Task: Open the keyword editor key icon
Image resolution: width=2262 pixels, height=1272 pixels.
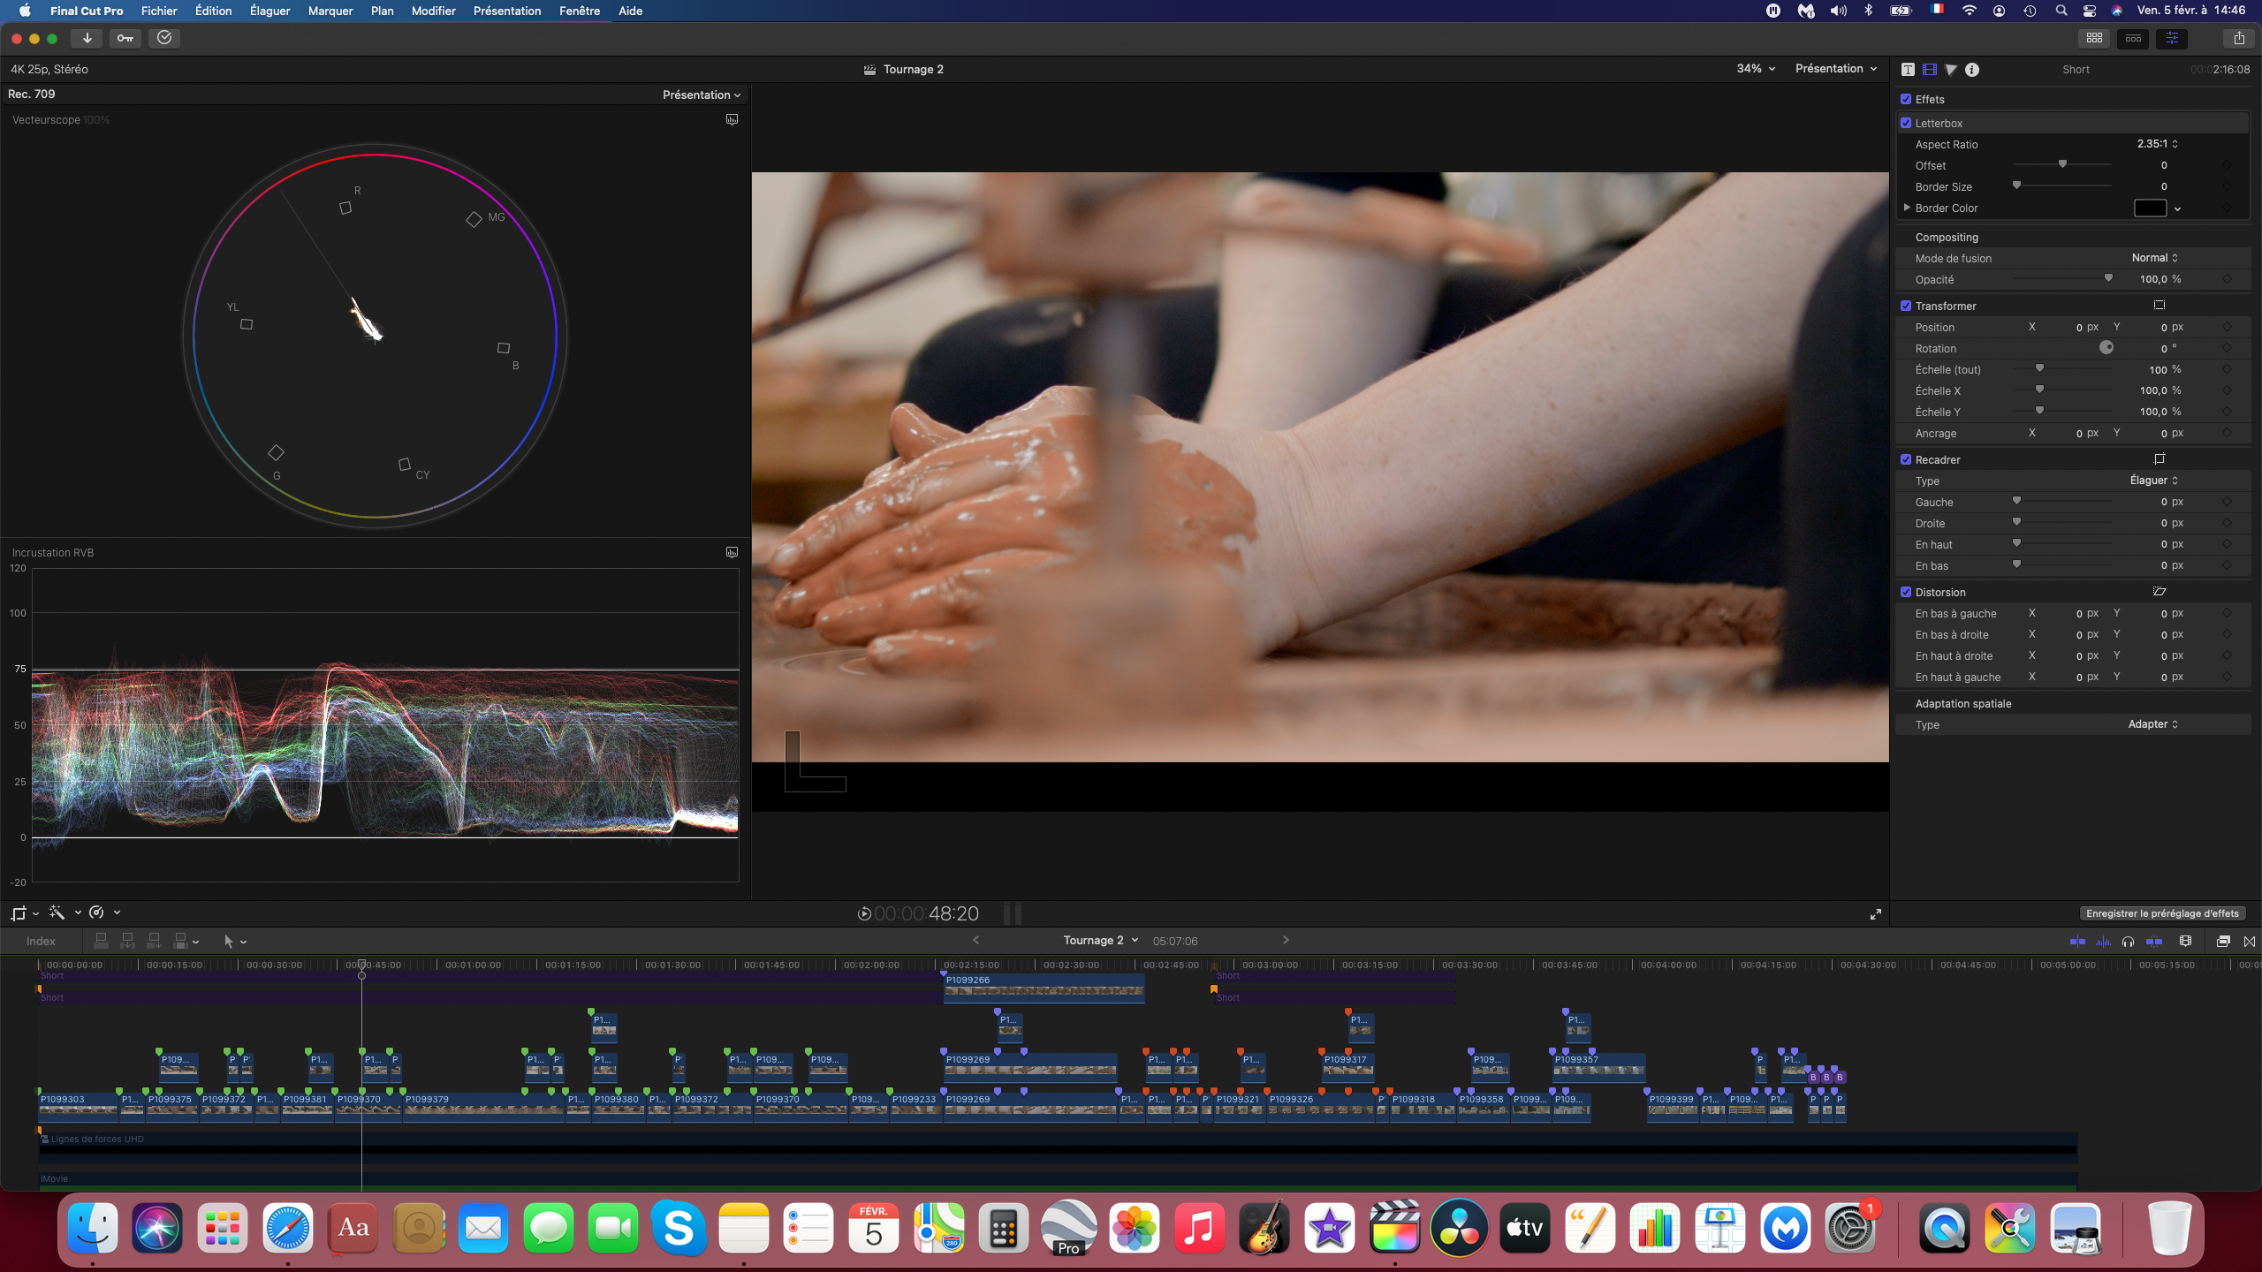Action: click(x=125, y=38)
